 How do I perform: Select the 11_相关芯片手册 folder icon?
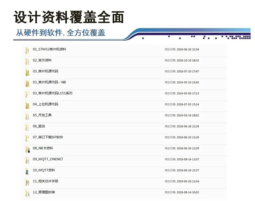[x=27, y=183]
